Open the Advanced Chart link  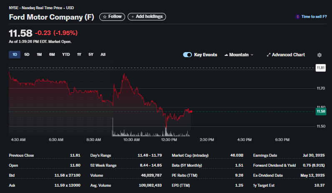point(288,55)
